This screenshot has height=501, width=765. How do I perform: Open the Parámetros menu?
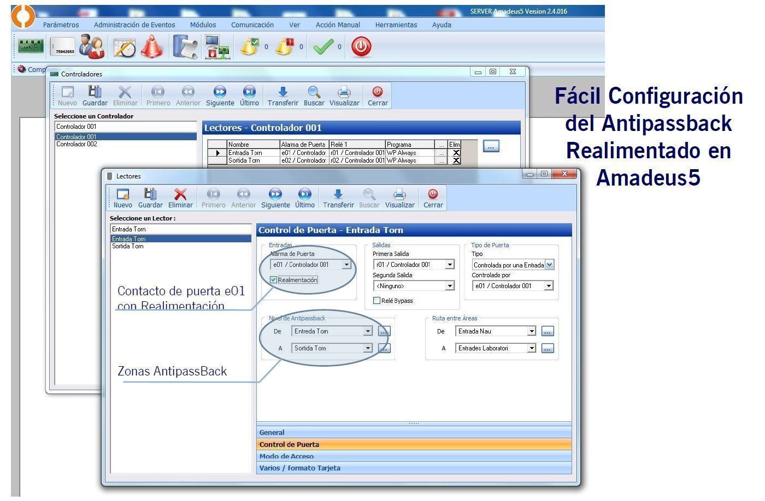pos(61,25)
